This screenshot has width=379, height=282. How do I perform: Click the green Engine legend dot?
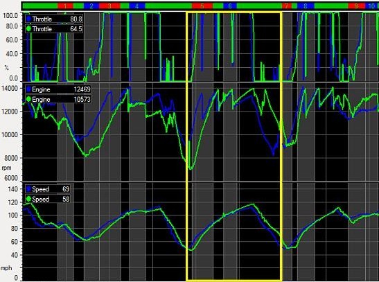tap(29, 99)
